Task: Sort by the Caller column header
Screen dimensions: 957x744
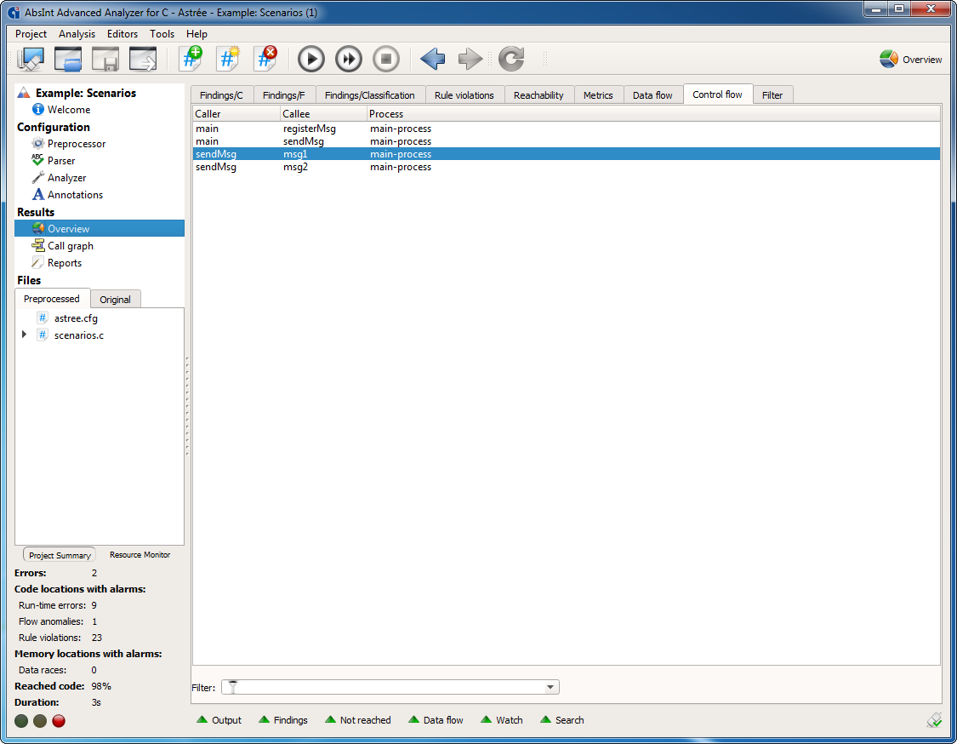Action: (x=236, y=113)
